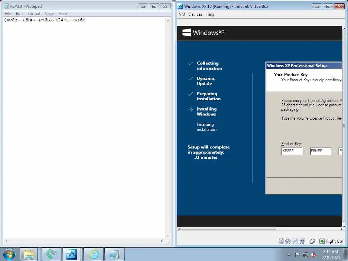Click the floppy disk icon in VirtualBox status bar
Image resolution: width=348 pixels, height=261 pixels.
pyautogui.click(x=295, y=241)
